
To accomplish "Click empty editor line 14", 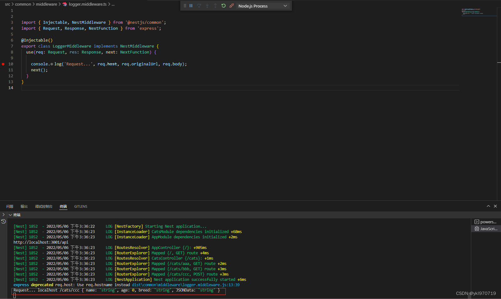I will [x=240, y=88].
